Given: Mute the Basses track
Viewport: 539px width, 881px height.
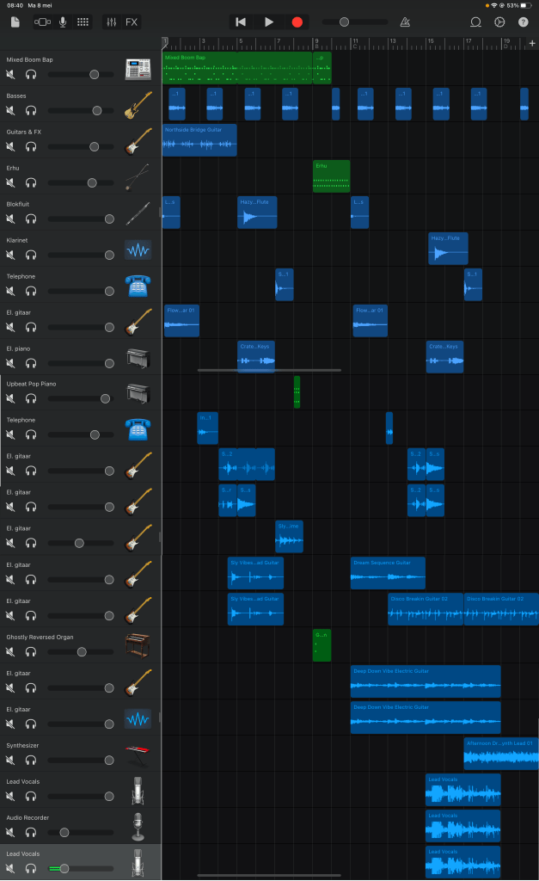Looking at the screenshot, I should point(11,111).
